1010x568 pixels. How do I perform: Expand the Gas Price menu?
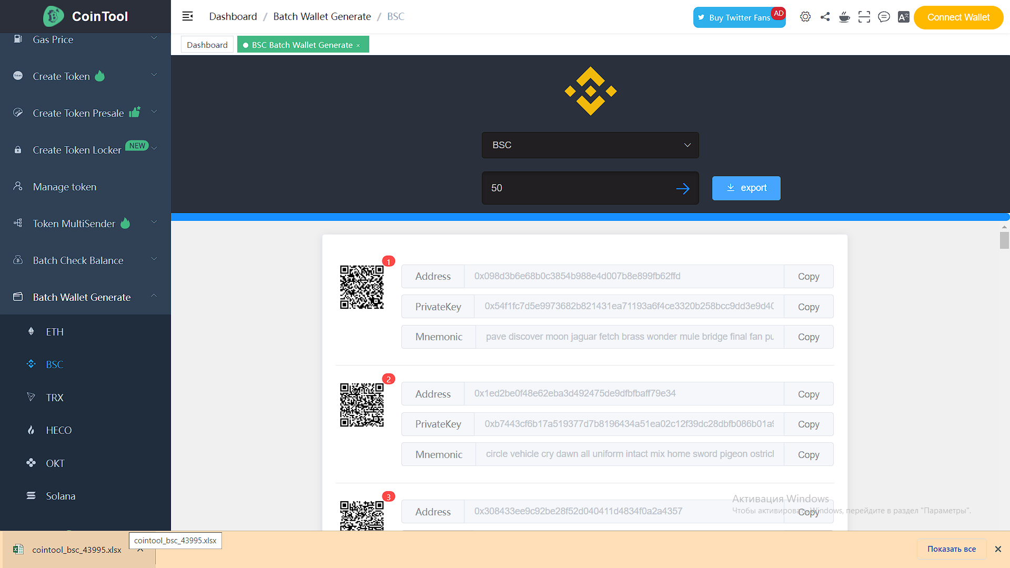tap(154, 38)
